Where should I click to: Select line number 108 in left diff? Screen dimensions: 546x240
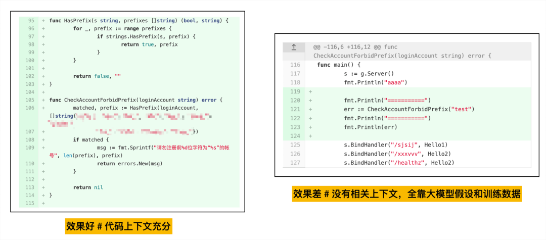point(30,140)
